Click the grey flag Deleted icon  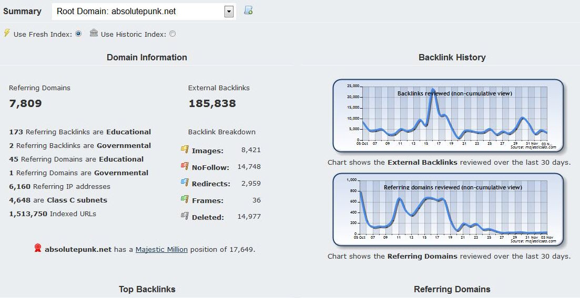coord(185,217)
